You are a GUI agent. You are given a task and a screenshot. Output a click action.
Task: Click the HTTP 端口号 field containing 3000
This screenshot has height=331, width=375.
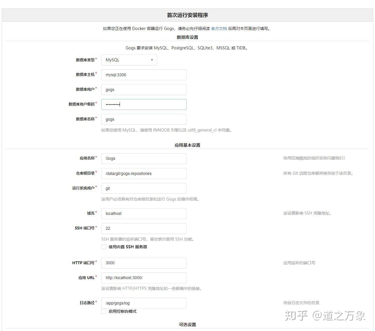point(144,263)
